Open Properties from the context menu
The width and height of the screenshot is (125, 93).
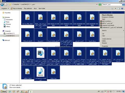tap(112, 46)
